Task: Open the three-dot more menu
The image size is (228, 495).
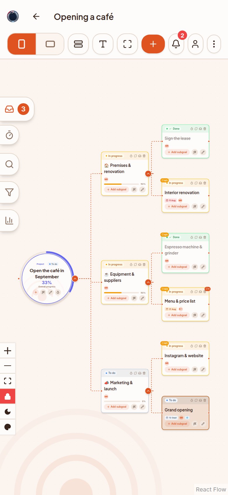Action: click(x=214, y=44)
